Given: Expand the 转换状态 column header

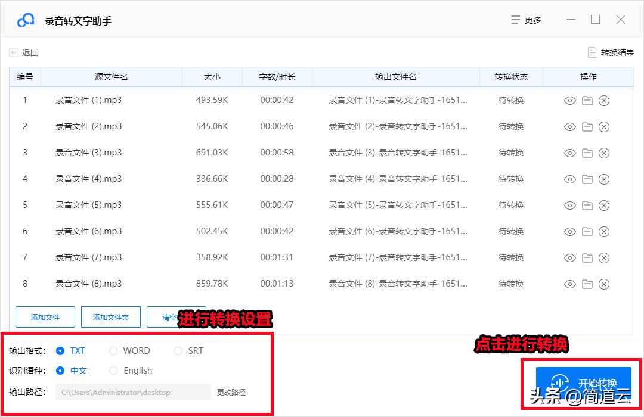Looking at the screenshot, I should (x=511, y=76).
